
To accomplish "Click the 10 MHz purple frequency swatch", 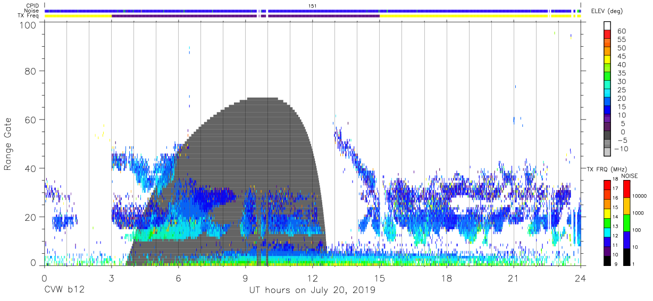I will coord(608,252).
